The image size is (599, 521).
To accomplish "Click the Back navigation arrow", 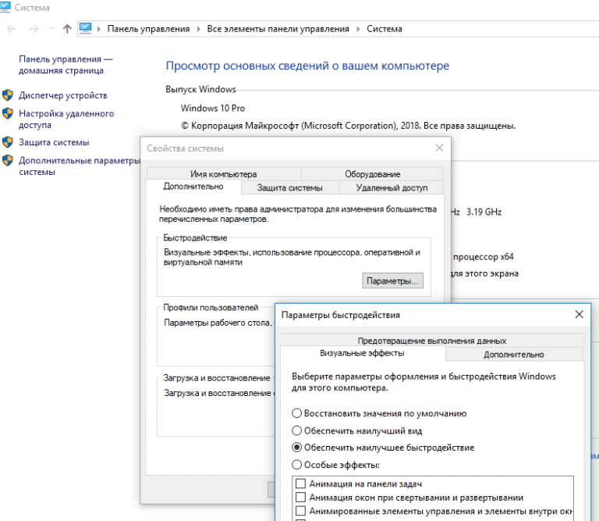I will (12, 29).
